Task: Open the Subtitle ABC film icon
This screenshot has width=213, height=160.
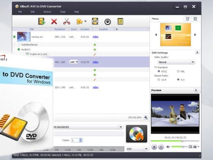Action: tap(95, 21)
